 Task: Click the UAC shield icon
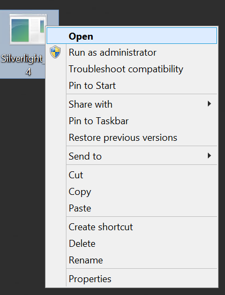(x=55, y=52)
